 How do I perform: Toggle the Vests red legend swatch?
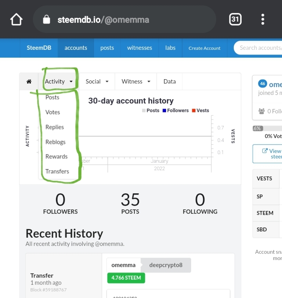[193, 111]
